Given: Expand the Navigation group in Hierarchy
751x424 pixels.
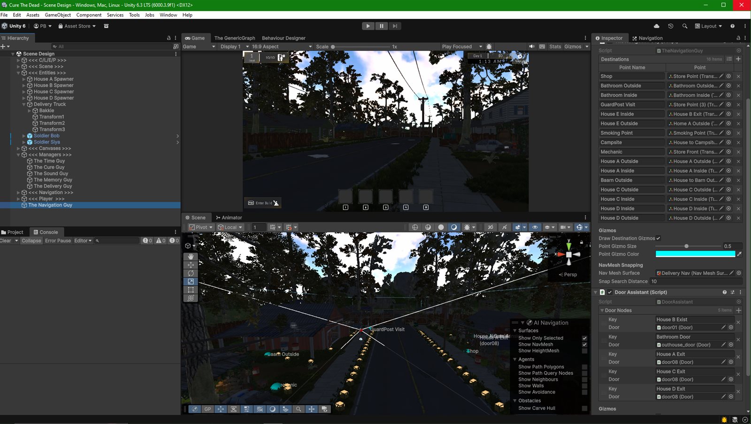Looking at the screenshot, I should pyautogui.click(x=18, y=193).
